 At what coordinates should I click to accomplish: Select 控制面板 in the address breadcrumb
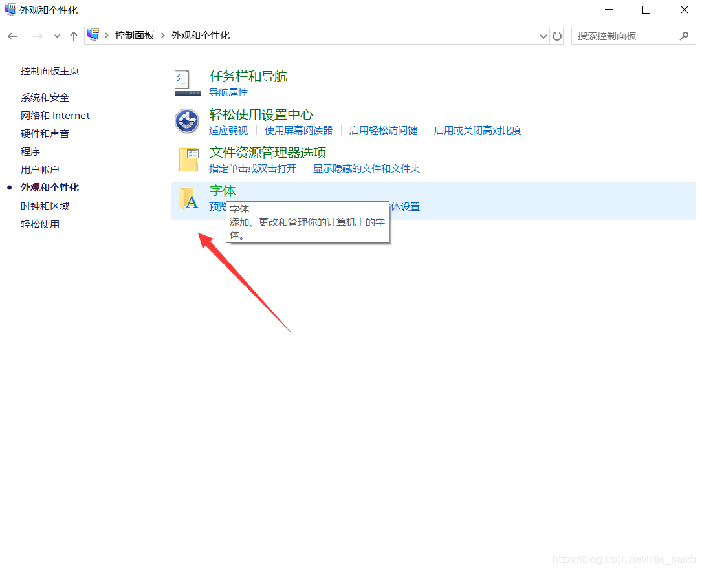pos(135,36)
